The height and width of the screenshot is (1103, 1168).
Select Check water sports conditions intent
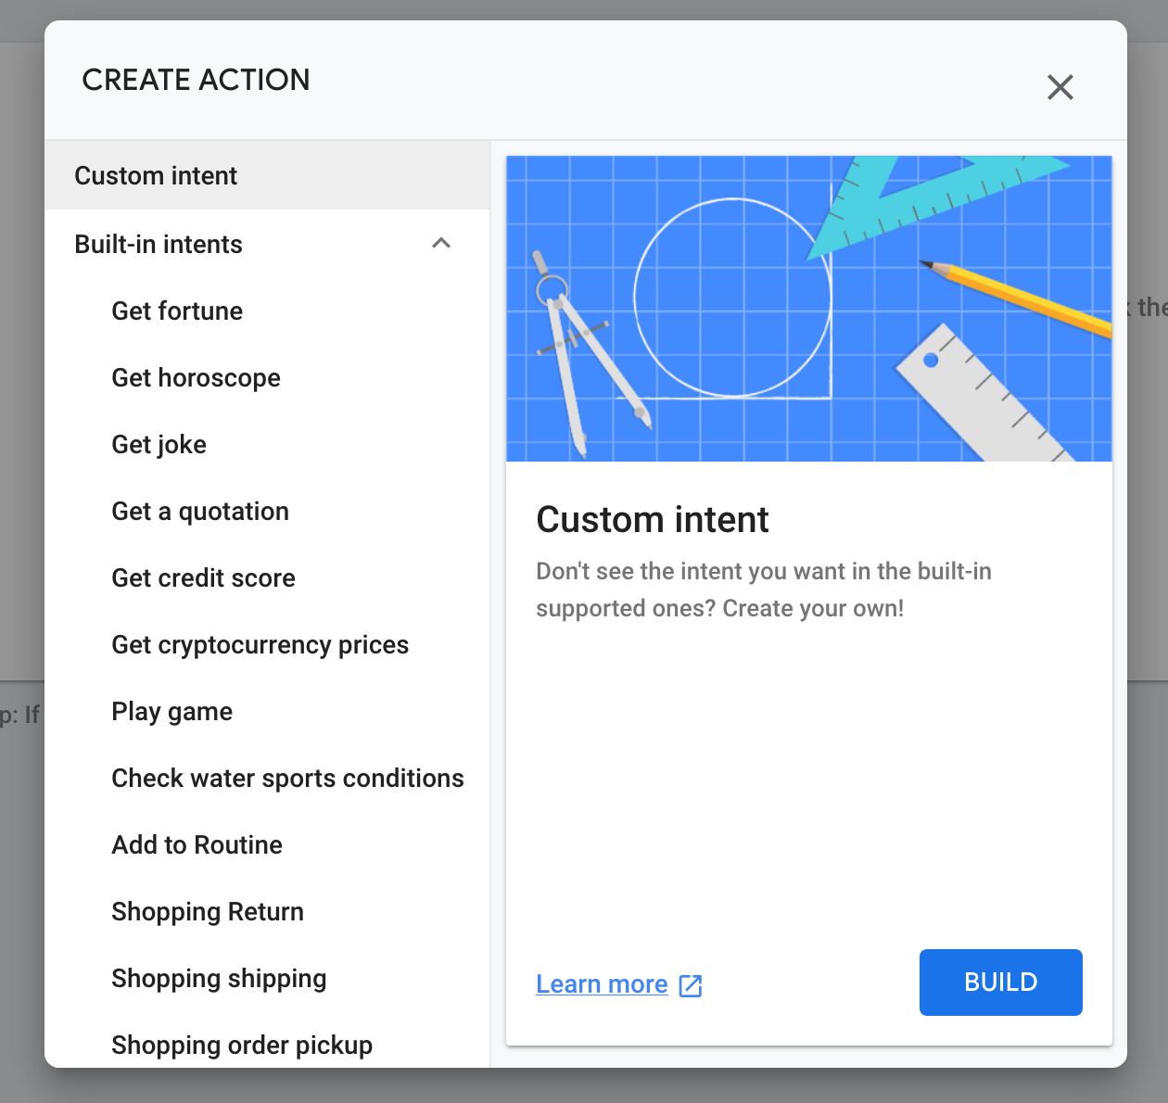click(x=267, y=779)
